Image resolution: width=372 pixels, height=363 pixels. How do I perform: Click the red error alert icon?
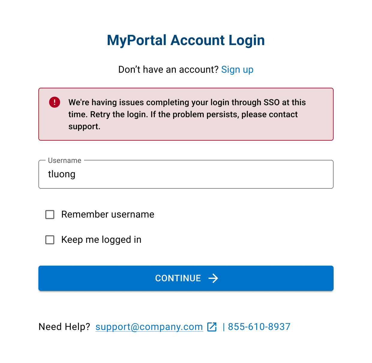click(x=55, y=102)
